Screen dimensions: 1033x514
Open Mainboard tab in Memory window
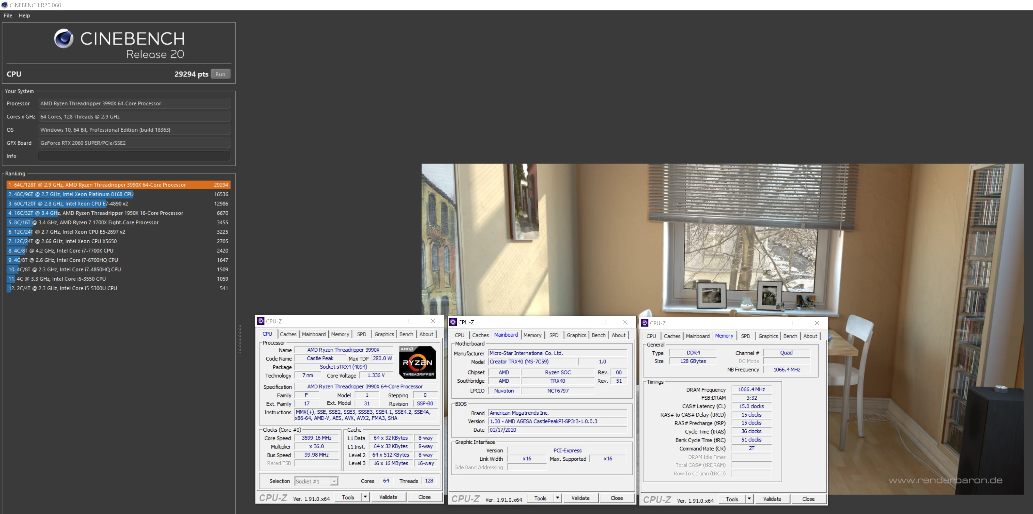697,336
